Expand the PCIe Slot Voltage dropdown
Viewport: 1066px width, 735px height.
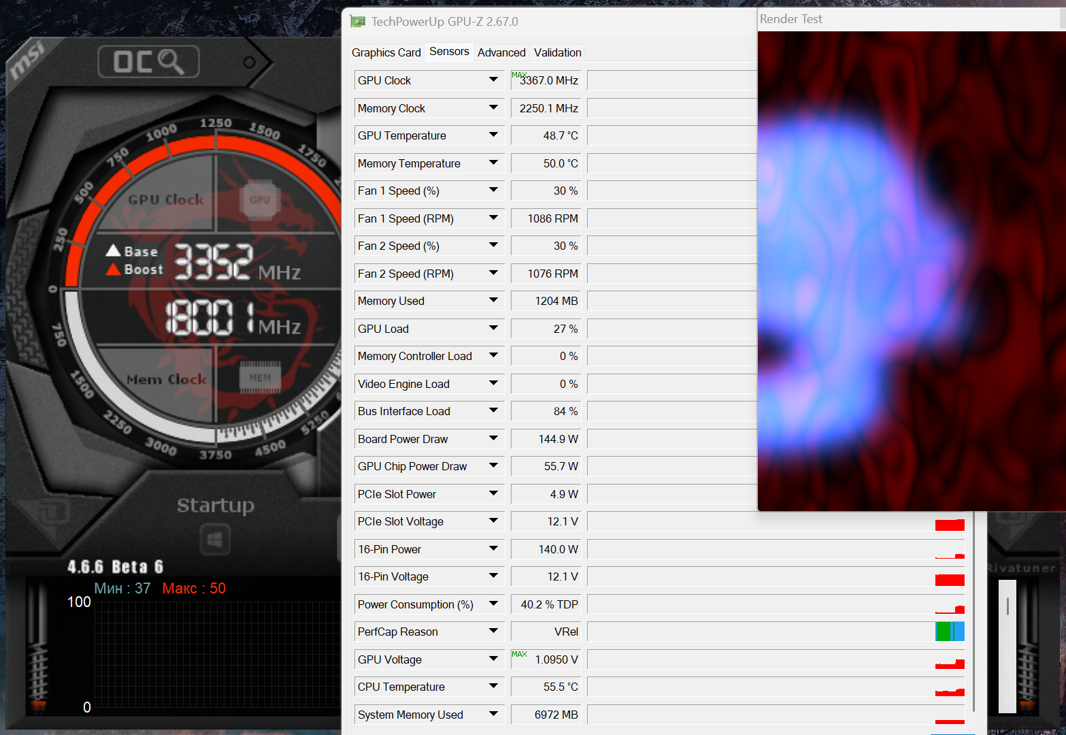(494, 521)
